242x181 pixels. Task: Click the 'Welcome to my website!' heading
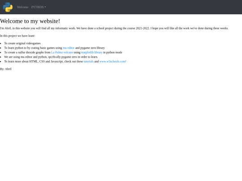[x=30, y=21]
